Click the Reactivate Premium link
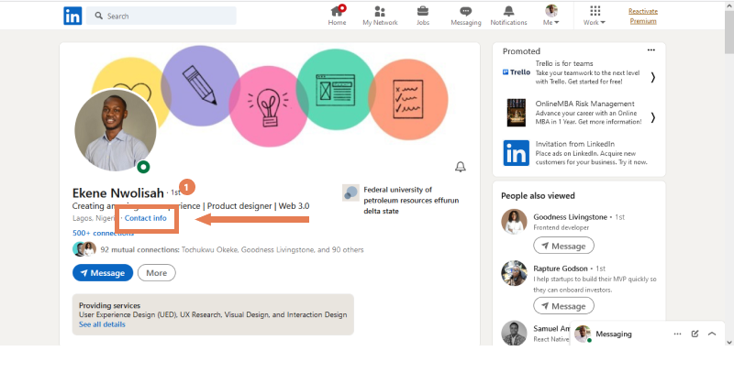The height and width of the screenshot is (373, 734). point(643,16)
